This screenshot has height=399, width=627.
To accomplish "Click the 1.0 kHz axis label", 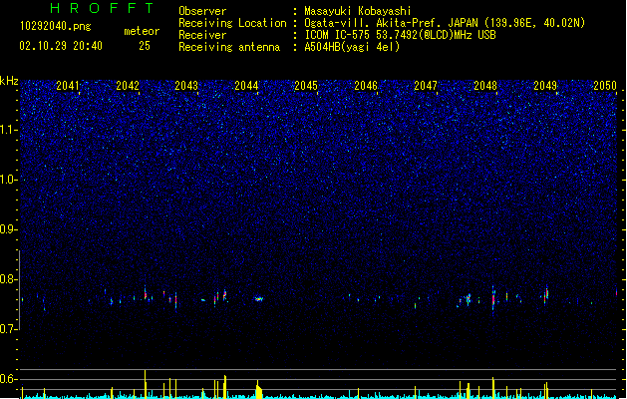I will tap(8, 180).
